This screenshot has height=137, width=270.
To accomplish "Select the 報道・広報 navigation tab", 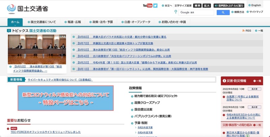I will pos(72,22).
